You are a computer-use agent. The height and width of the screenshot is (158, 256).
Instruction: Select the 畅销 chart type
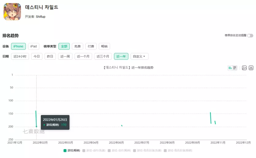click(104, 46)
